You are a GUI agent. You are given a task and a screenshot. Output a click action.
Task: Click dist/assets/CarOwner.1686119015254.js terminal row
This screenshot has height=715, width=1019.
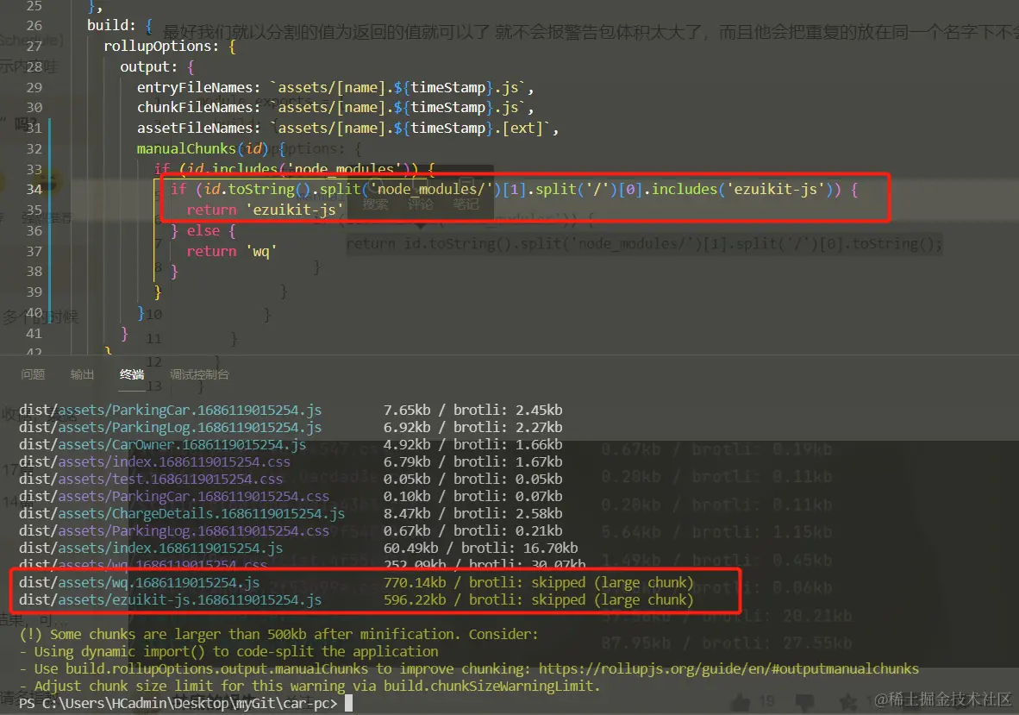291,444
